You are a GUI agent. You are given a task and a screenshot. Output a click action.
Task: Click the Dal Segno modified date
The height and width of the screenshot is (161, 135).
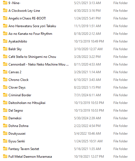click(89, 111)
